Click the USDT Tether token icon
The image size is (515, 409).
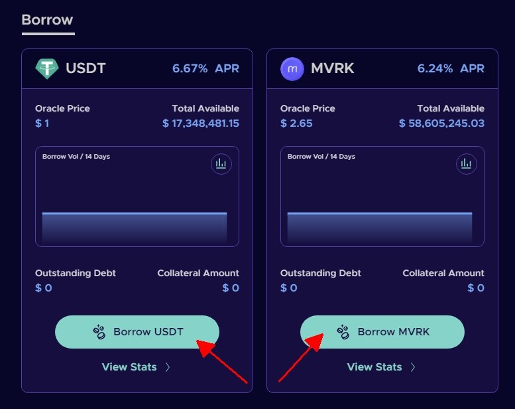tap(47, 68)
